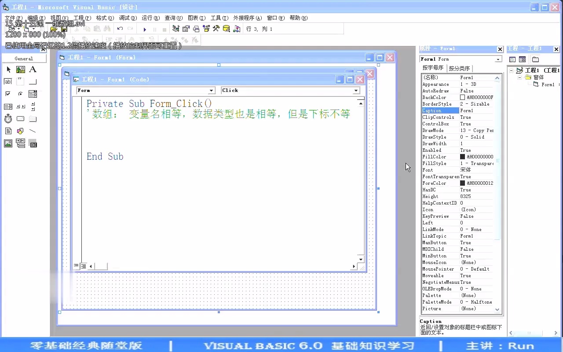The width and height of the screenshot is (563, 352).
Task: Select the Line tool in the toolbox
Action: (33, 131)
